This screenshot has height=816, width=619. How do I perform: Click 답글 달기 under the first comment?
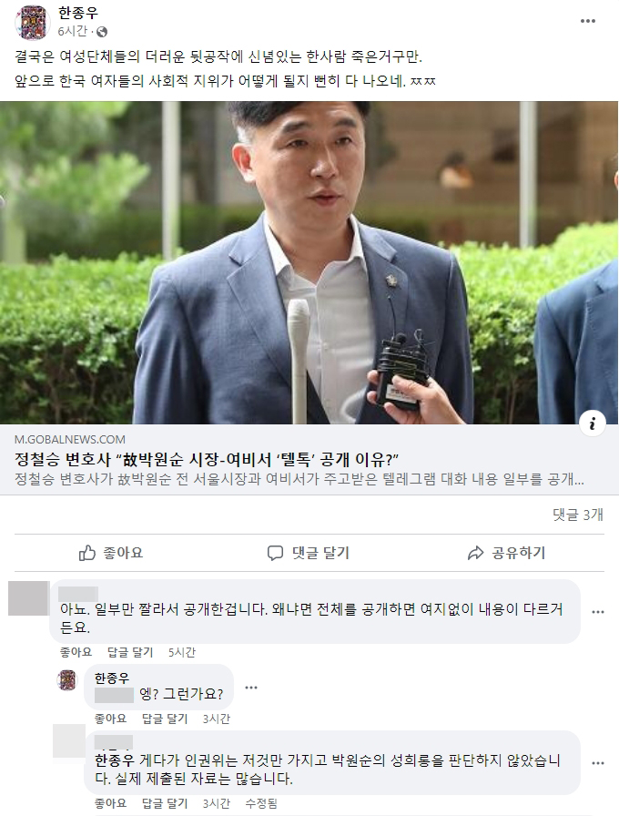pos(130,652)
